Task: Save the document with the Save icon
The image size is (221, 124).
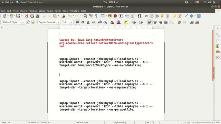Action: click(18, 16)
